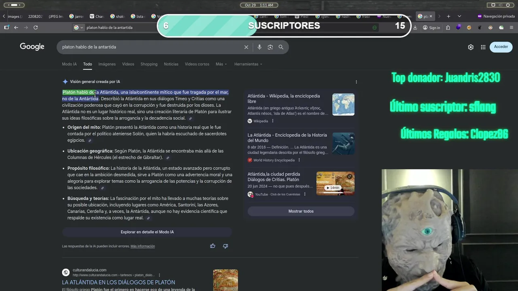The width and height of the screenshot is (518, 291).
Task: Close the active browser tab
Action: point(431,16)
